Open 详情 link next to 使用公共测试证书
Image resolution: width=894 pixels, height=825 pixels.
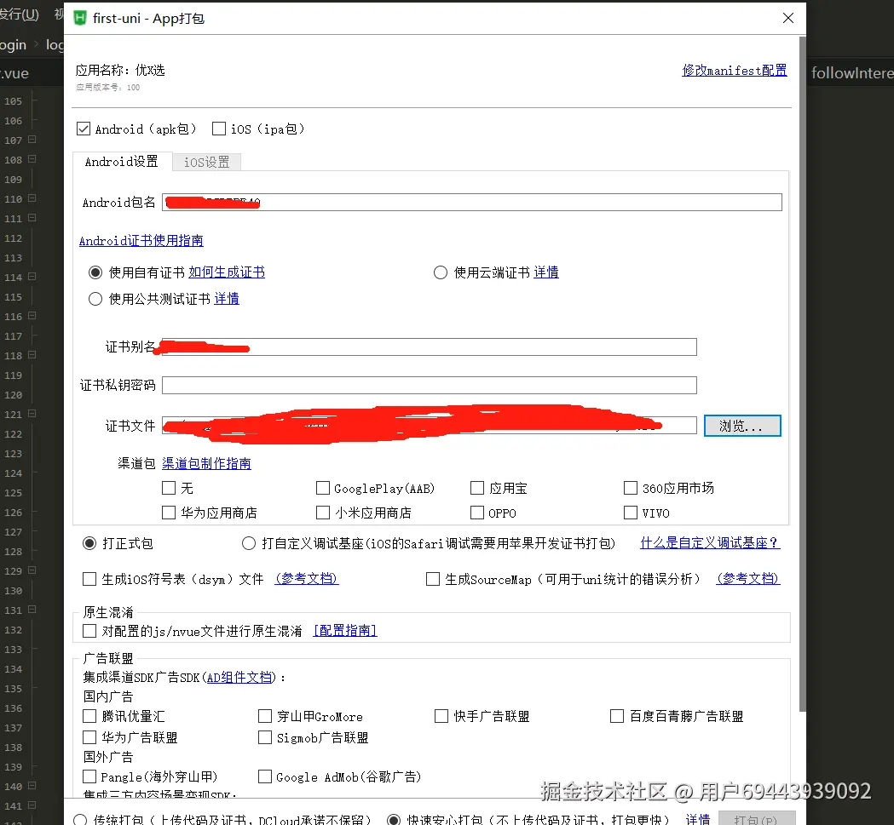[x=227, y=299]
